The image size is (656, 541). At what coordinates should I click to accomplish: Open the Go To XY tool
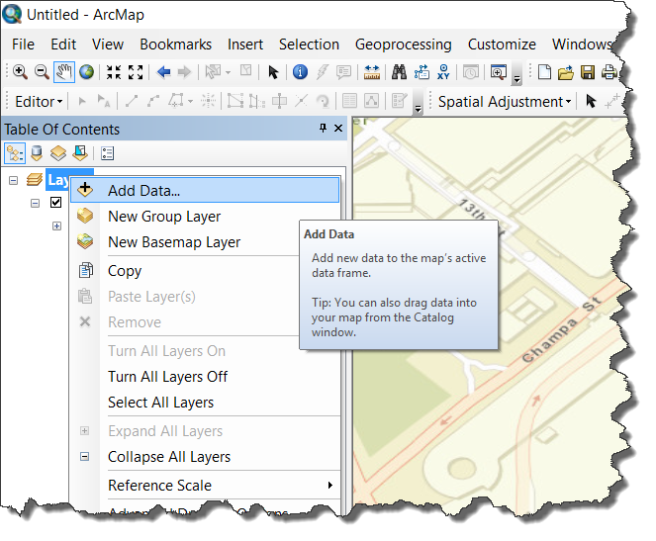coord(443,72)
